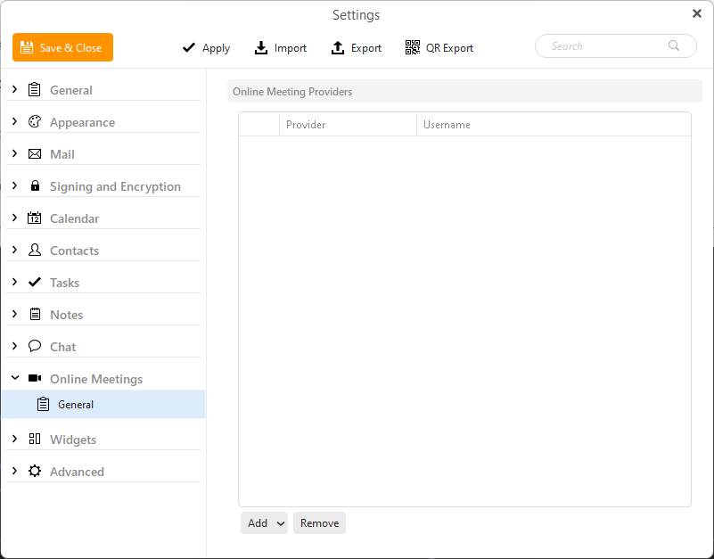Expand the Mail settings section
714x559 pixels.
tap(14, 153)
